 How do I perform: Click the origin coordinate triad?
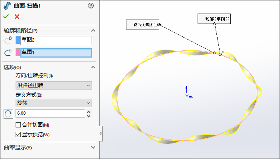tap(188, 92)
